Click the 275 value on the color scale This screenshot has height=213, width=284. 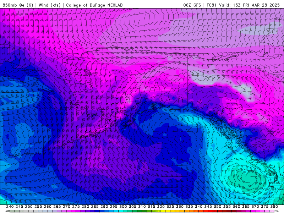(x=76, y=207)
